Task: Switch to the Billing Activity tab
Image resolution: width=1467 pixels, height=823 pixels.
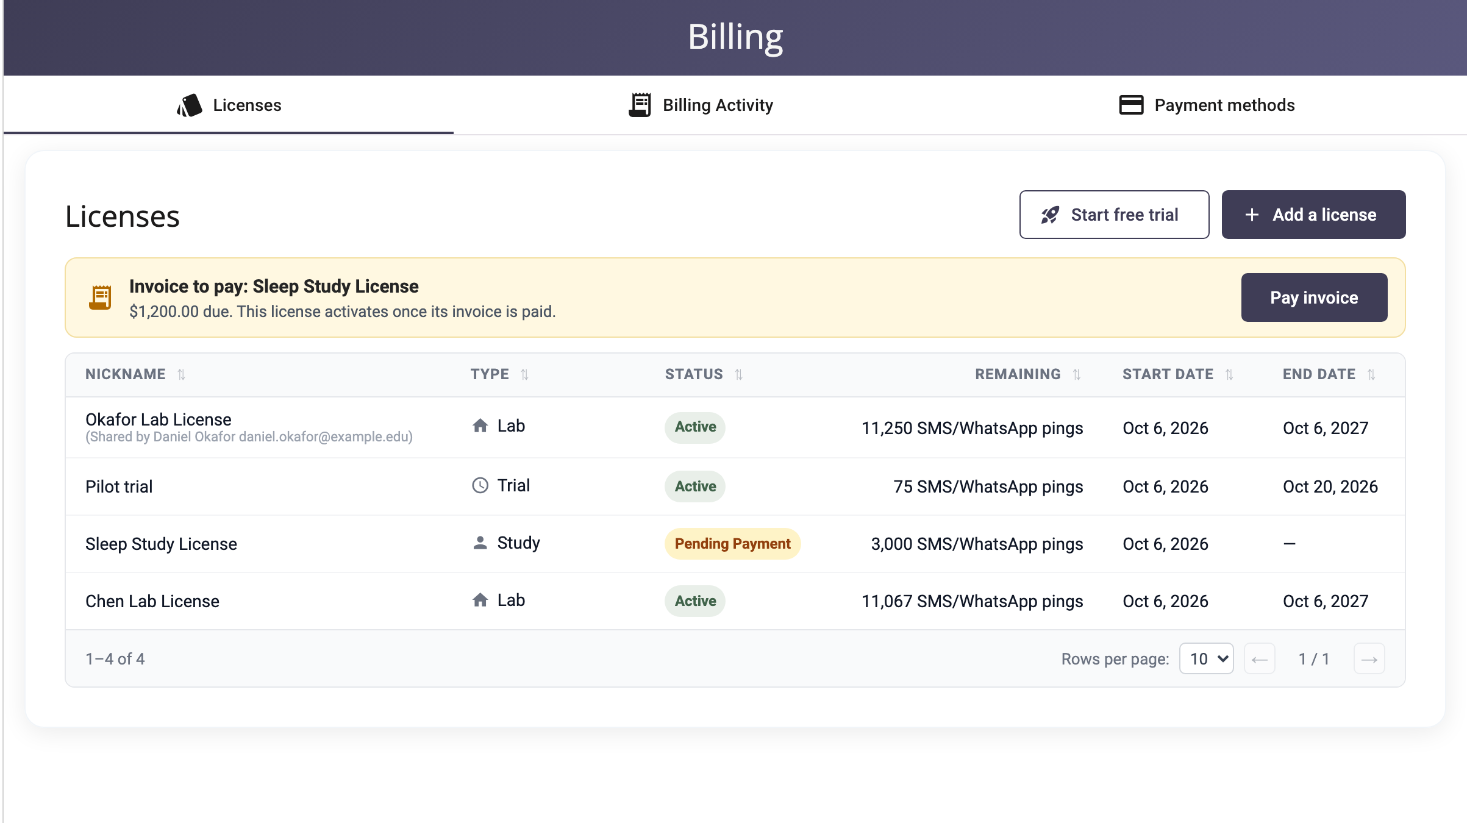Action: coord(701,105)
